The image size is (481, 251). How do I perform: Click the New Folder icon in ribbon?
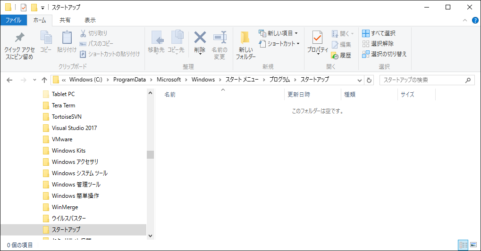click(245, 38)
